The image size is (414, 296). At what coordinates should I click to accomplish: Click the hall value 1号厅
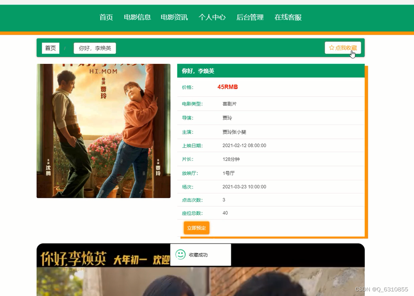pos(228,173)
